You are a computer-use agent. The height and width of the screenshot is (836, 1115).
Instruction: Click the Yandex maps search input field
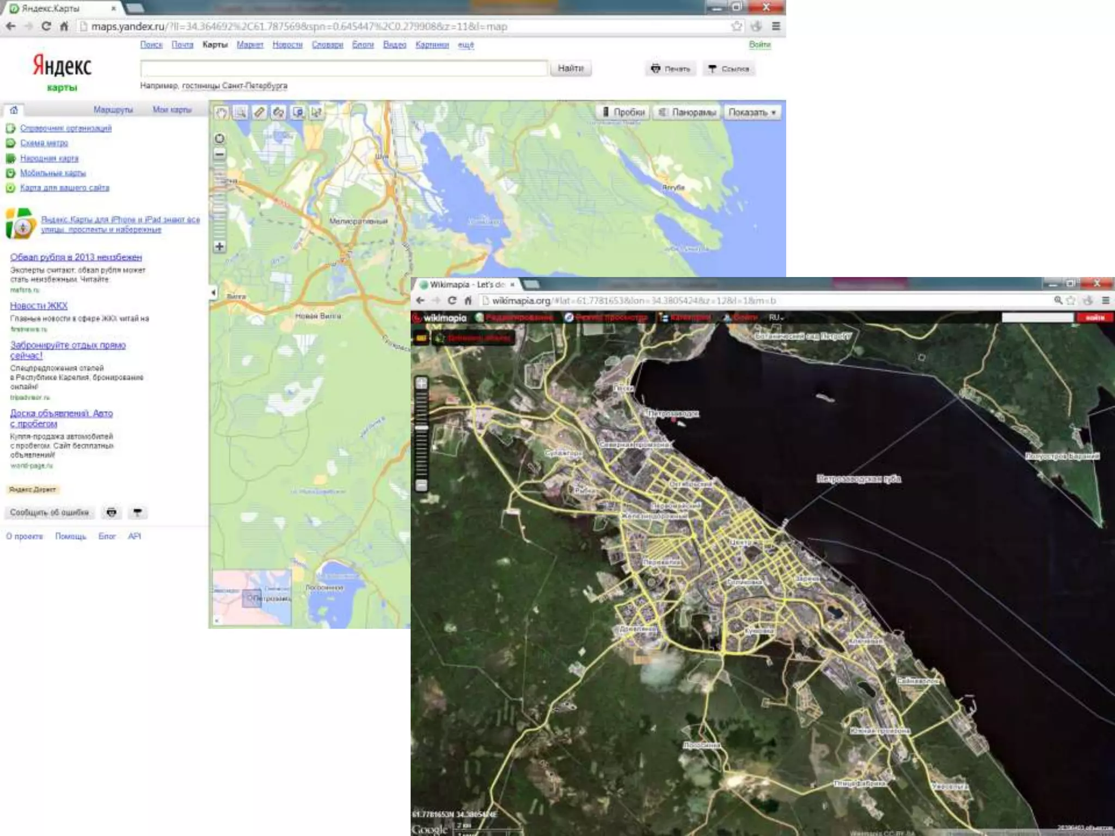344,69
